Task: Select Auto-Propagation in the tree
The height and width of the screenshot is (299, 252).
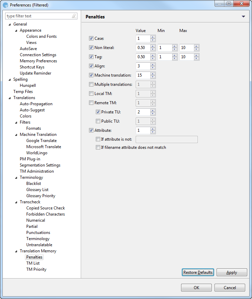Action: pyautogui.click(x=36, y=104)
